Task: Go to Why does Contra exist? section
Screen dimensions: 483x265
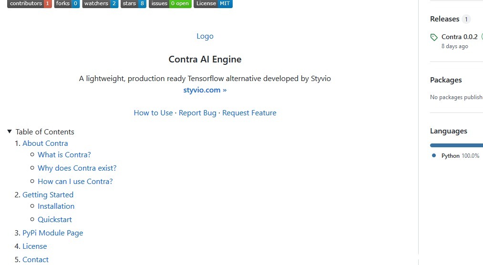Action: 77,168
